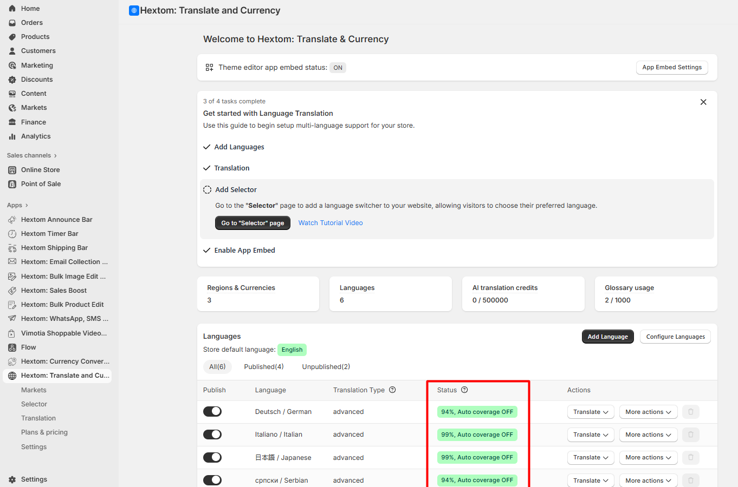Toggle publish switch for Italiano / Italian

212,435
